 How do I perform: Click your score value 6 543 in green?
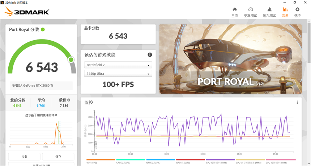(17, 105)
